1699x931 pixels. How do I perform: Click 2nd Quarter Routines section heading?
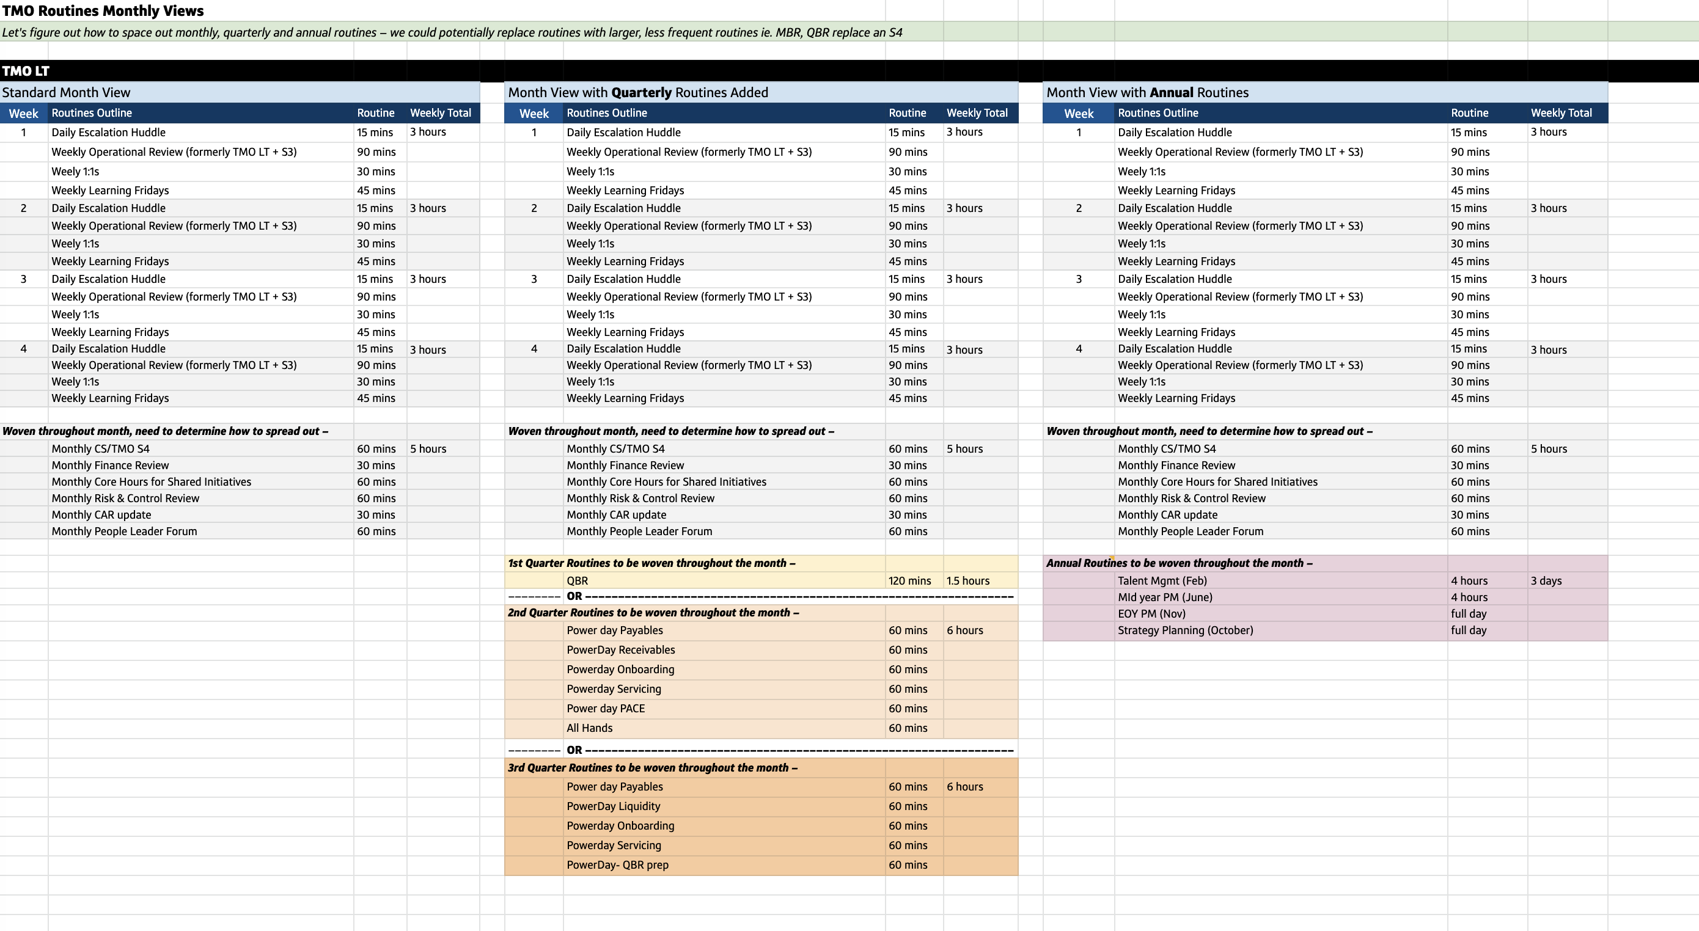click(x=653, y=613)
